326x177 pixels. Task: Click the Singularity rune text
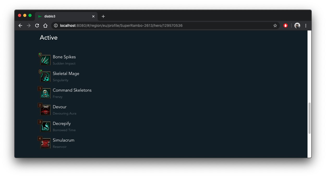[61, 80]
